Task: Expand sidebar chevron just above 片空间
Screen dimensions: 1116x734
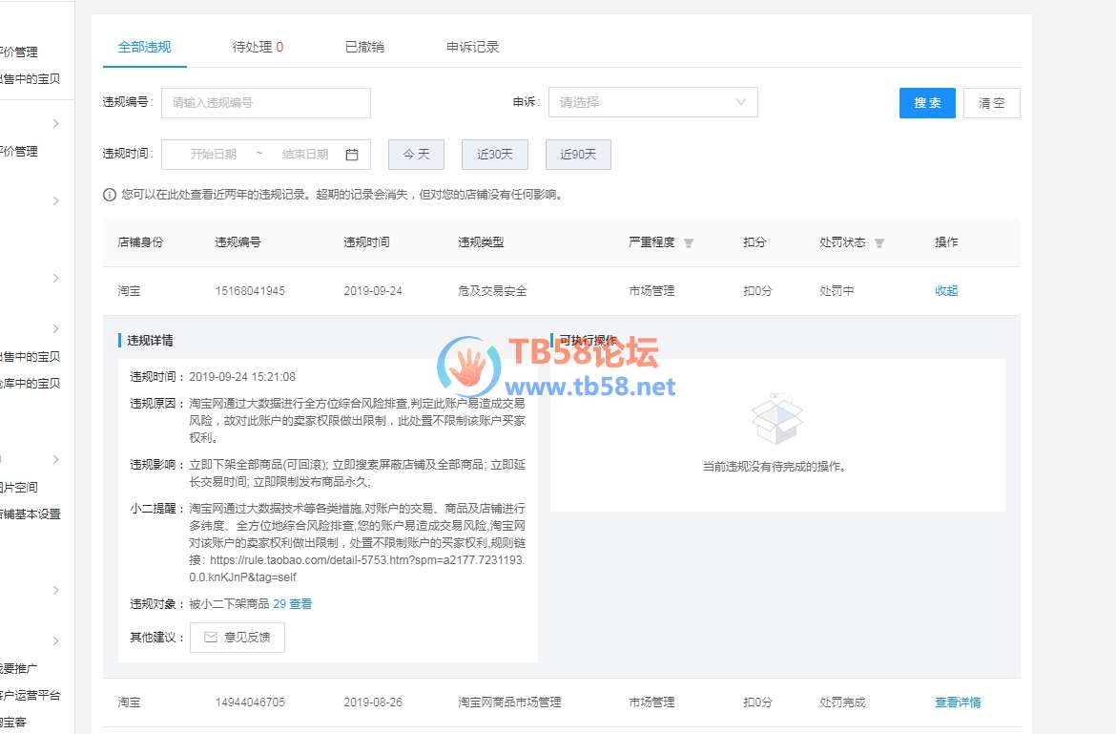Action: click(56, 459)
